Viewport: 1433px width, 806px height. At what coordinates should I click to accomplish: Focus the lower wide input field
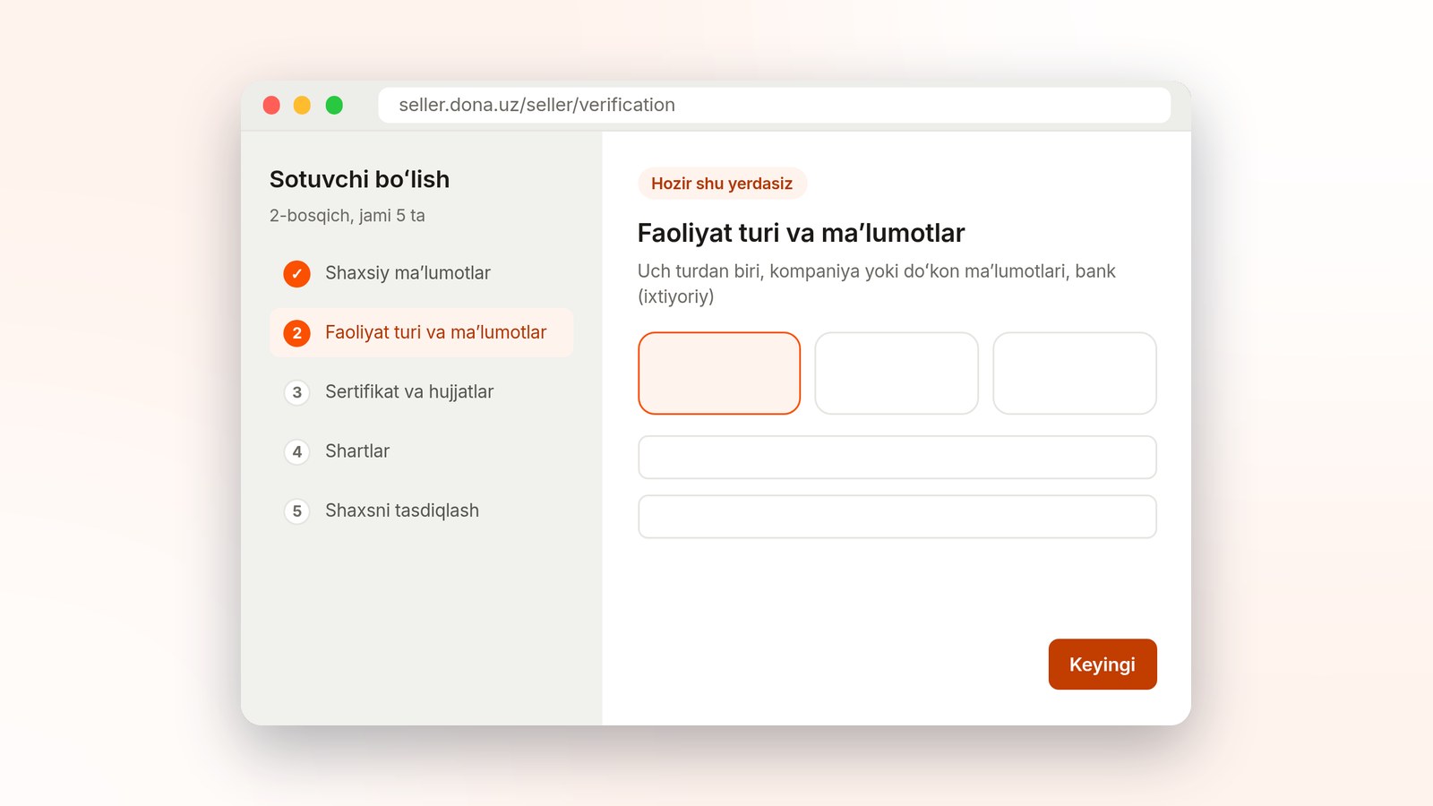[x=897, y=517]
